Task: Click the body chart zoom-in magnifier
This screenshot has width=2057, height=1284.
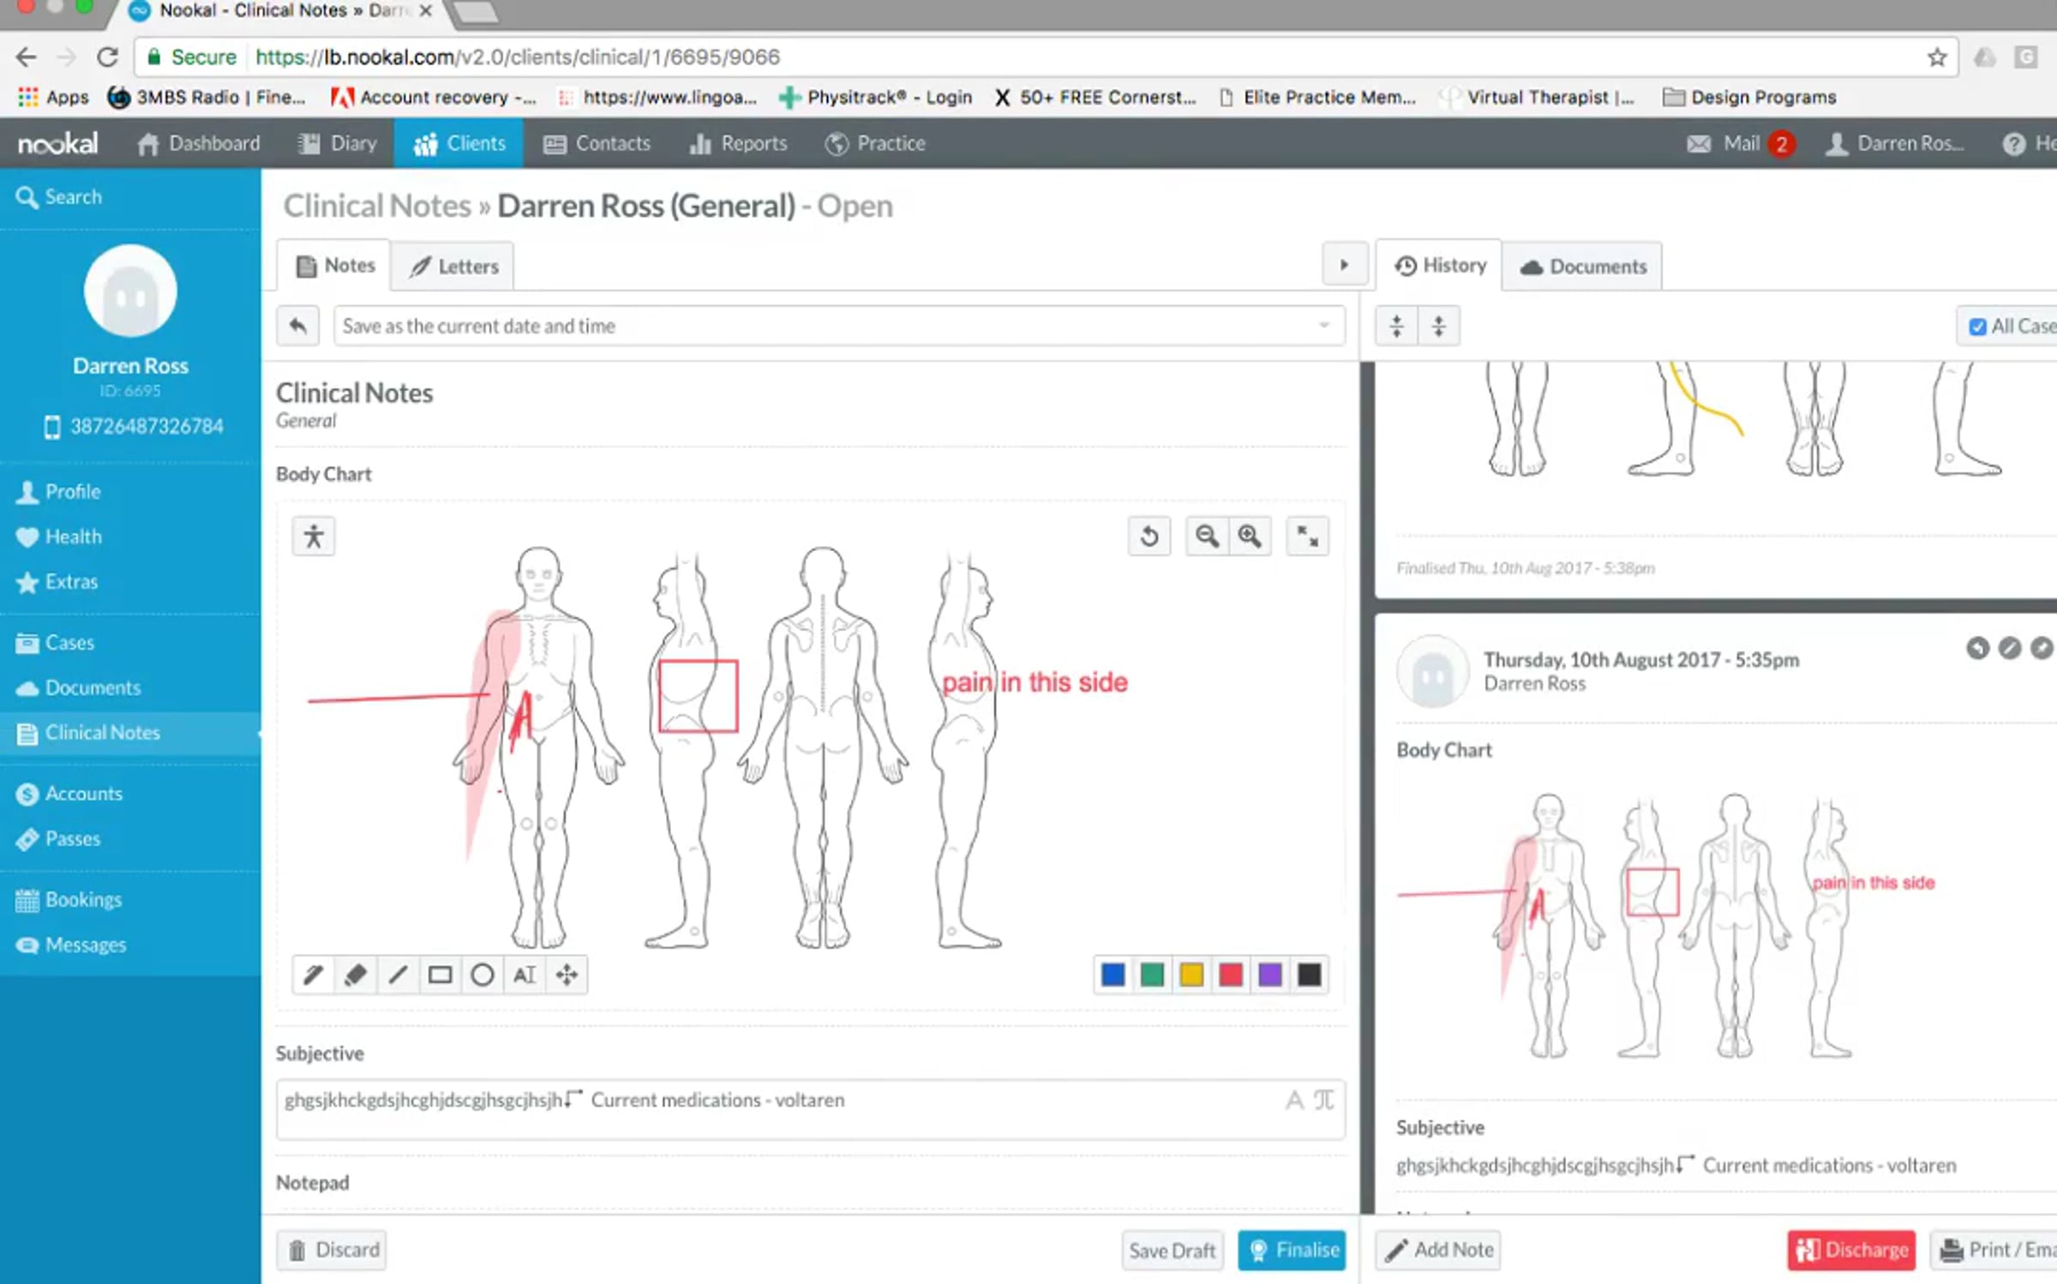Action: [1249, 537]
